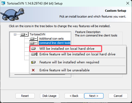Close the setup window
The width and height of the screenshot is (132, 103).
pyautogui.click(x=128, y=3)
